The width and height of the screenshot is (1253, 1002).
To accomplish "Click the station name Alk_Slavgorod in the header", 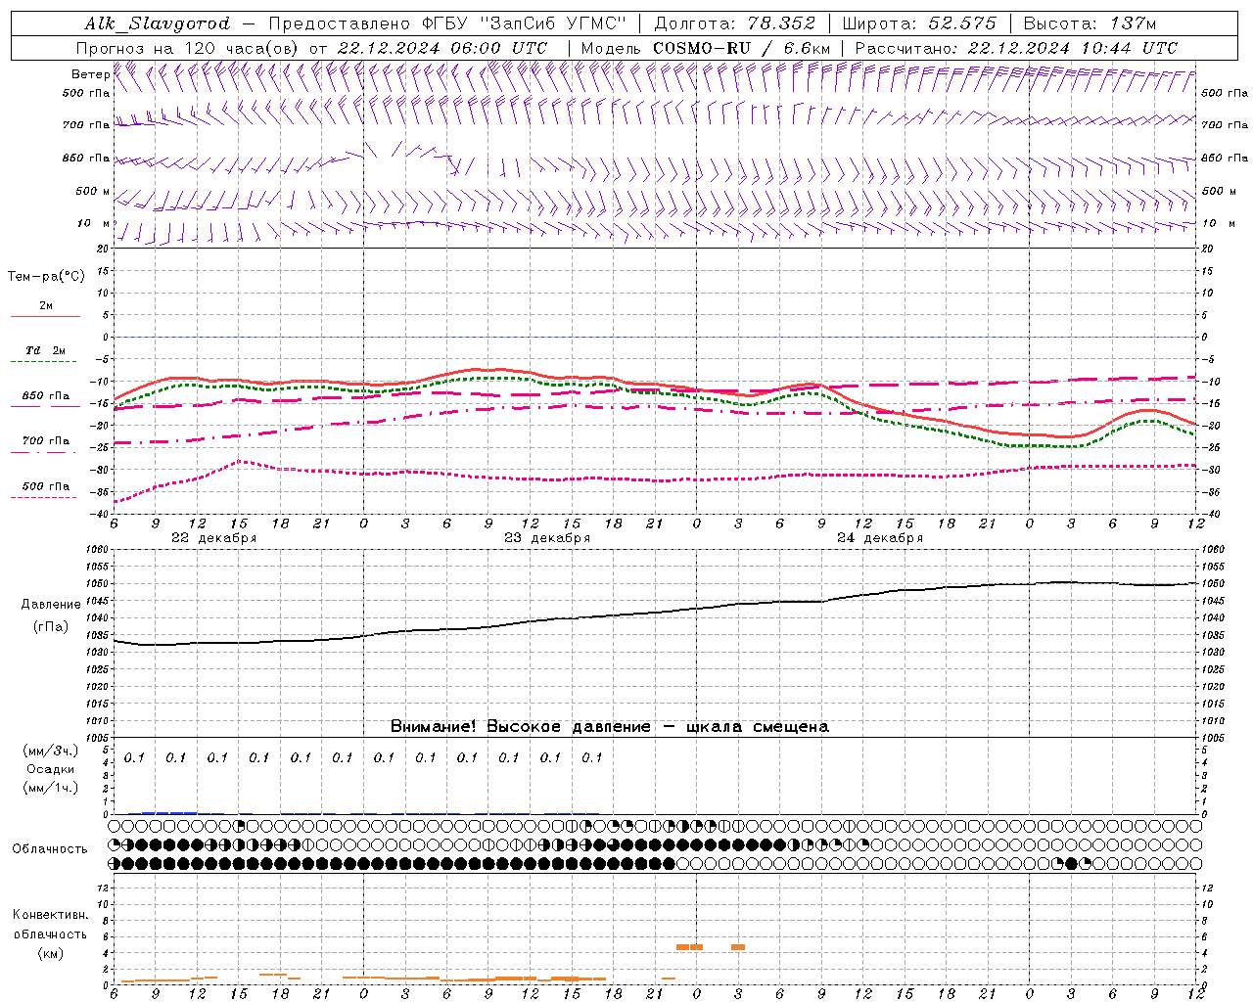I will coord(158,23).
